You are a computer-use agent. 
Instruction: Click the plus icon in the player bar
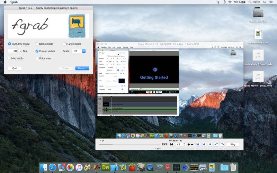pos(189,144)
